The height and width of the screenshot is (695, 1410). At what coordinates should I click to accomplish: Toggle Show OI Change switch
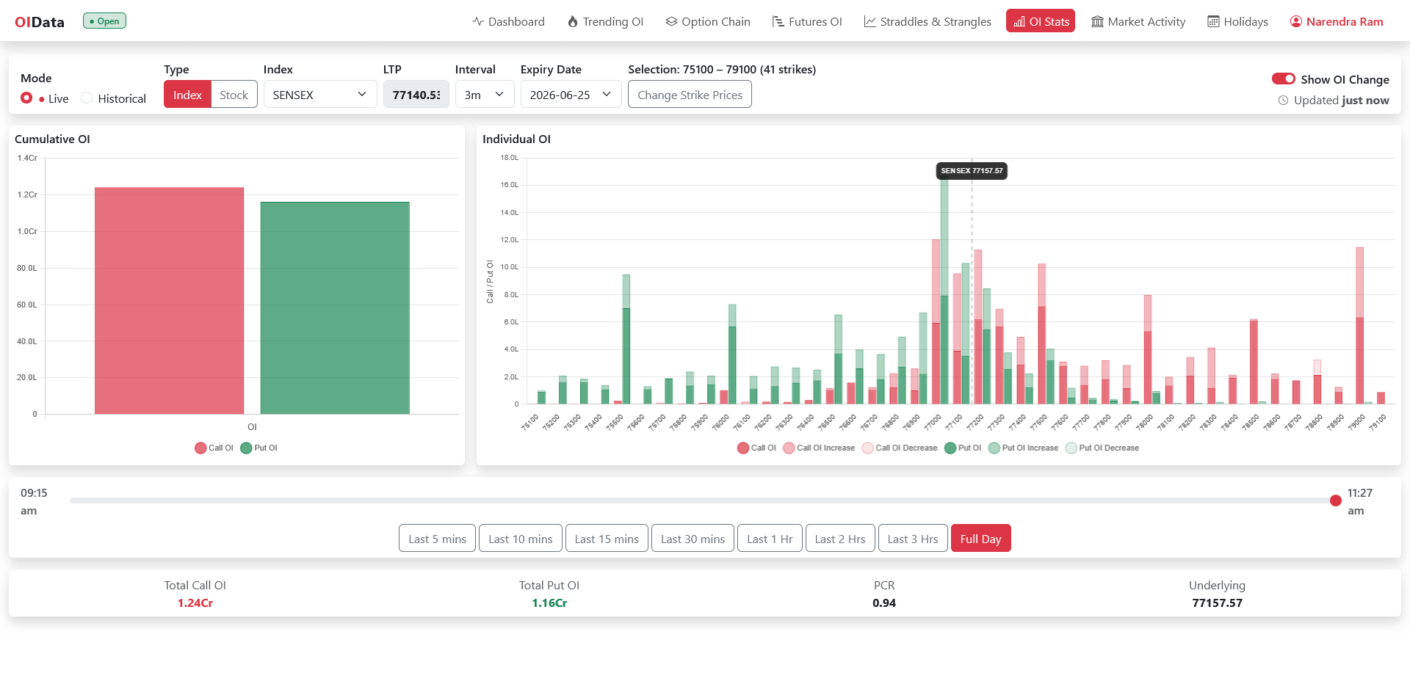point(1284,79)
